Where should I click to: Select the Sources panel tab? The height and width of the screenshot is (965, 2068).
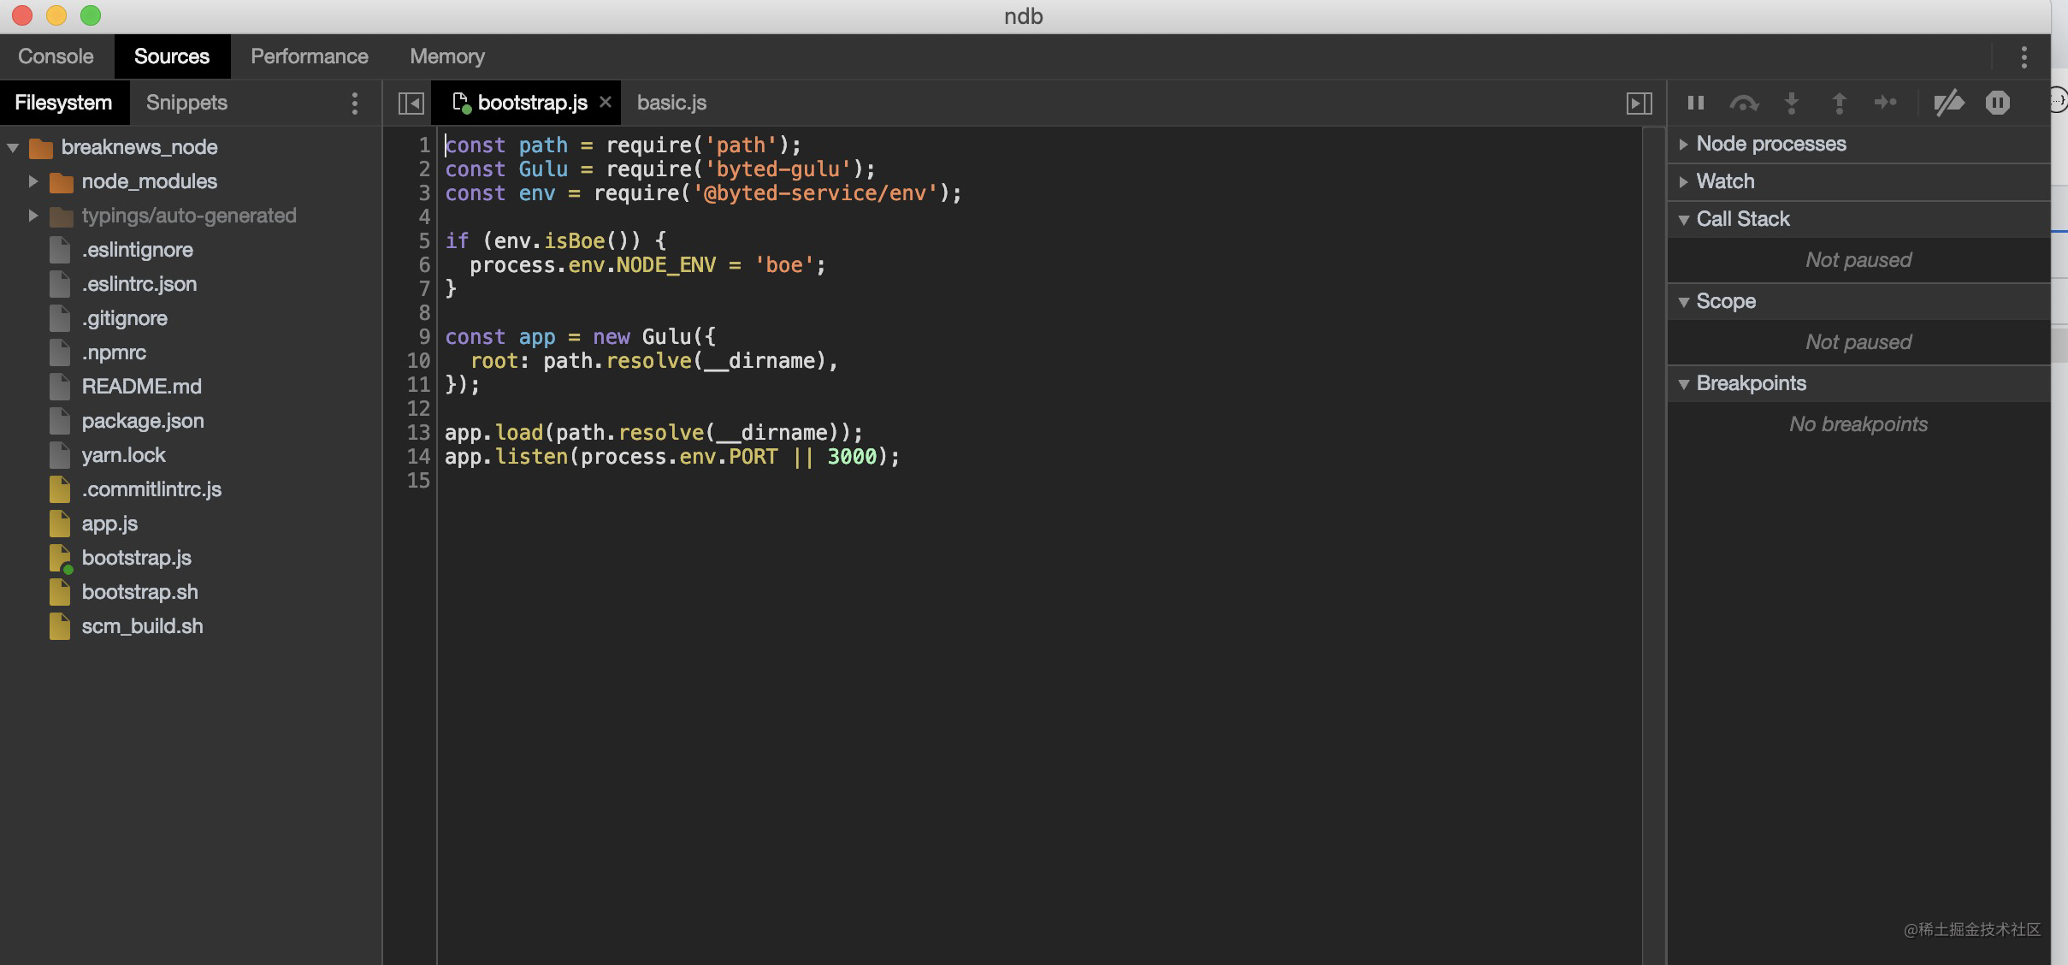click(x=172, y=56)
